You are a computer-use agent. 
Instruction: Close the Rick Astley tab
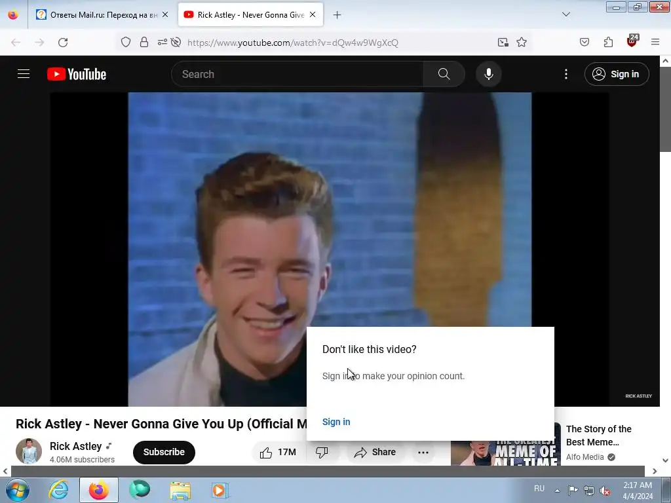tap(313, 14)
